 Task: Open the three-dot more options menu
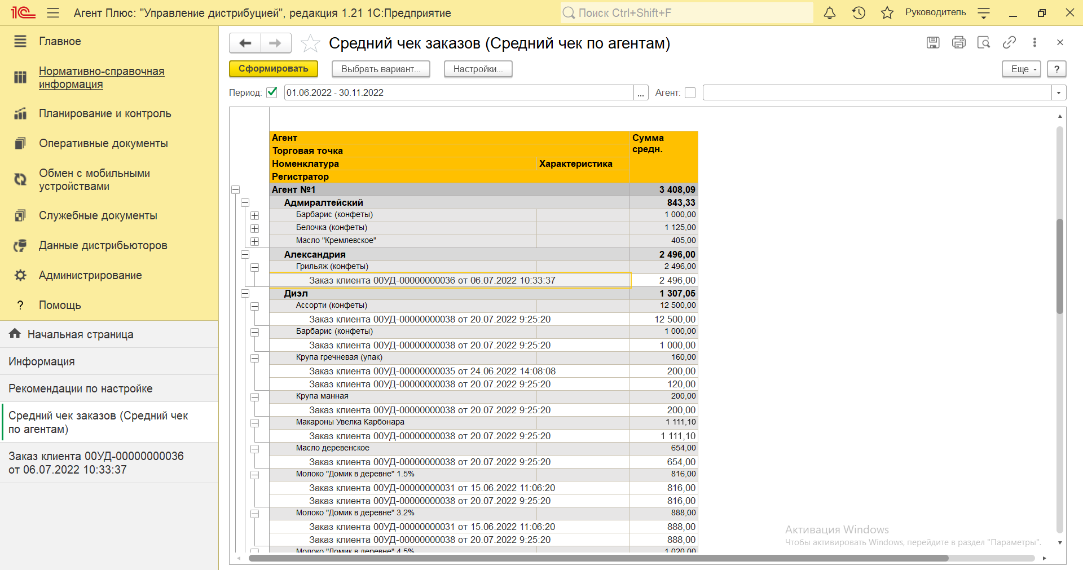tap(1034, 42)
